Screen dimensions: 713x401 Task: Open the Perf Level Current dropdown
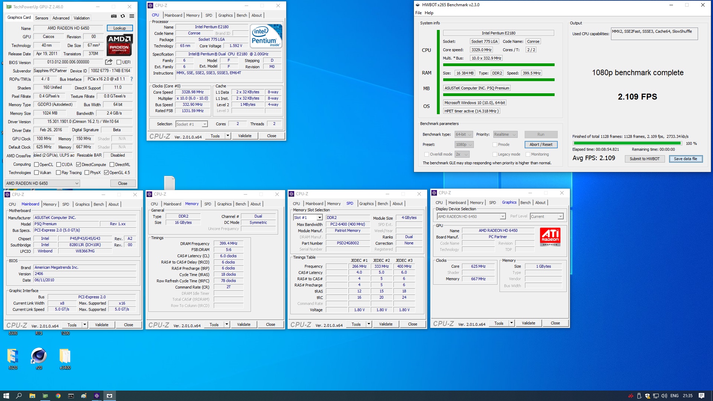tap(547, 217)
